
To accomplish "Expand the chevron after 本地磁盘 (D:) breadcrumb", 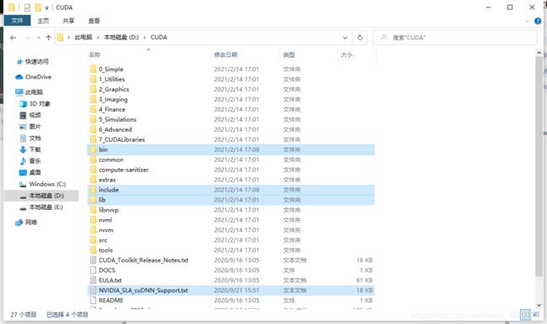I will (145, 37).
